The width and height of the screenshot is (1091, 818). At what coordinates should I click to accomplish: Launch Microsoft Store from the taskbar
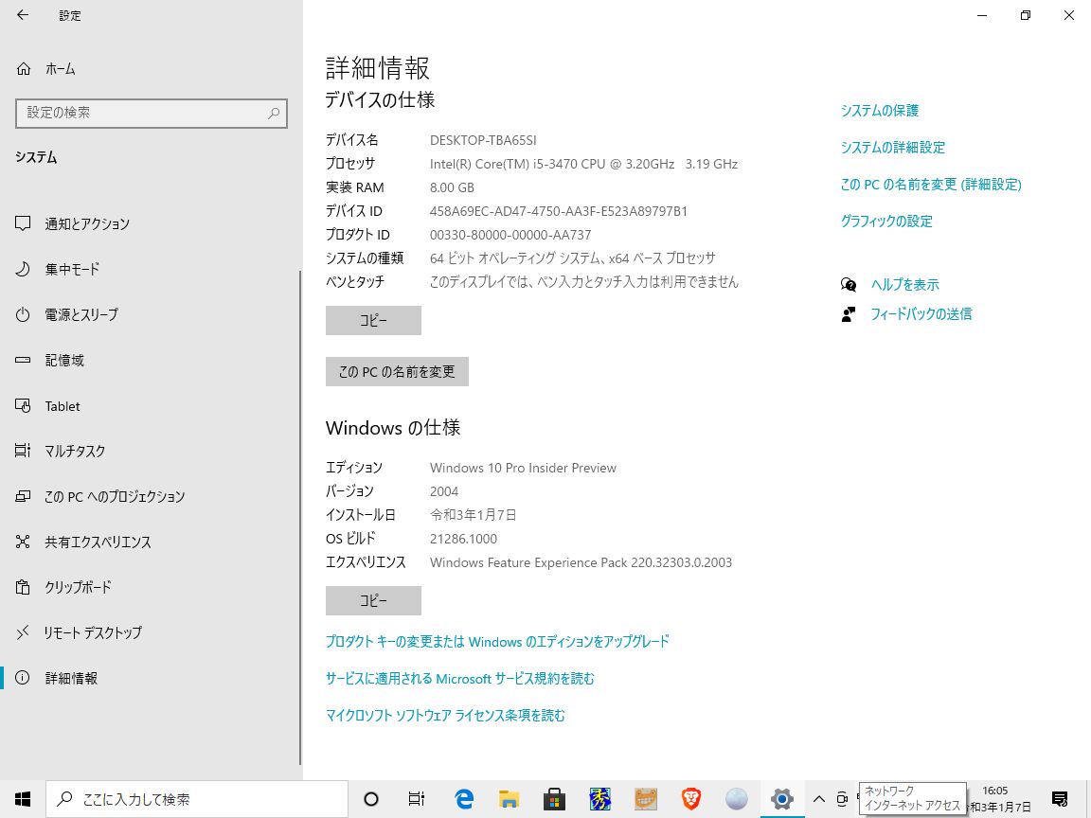[x=553, y=798]
